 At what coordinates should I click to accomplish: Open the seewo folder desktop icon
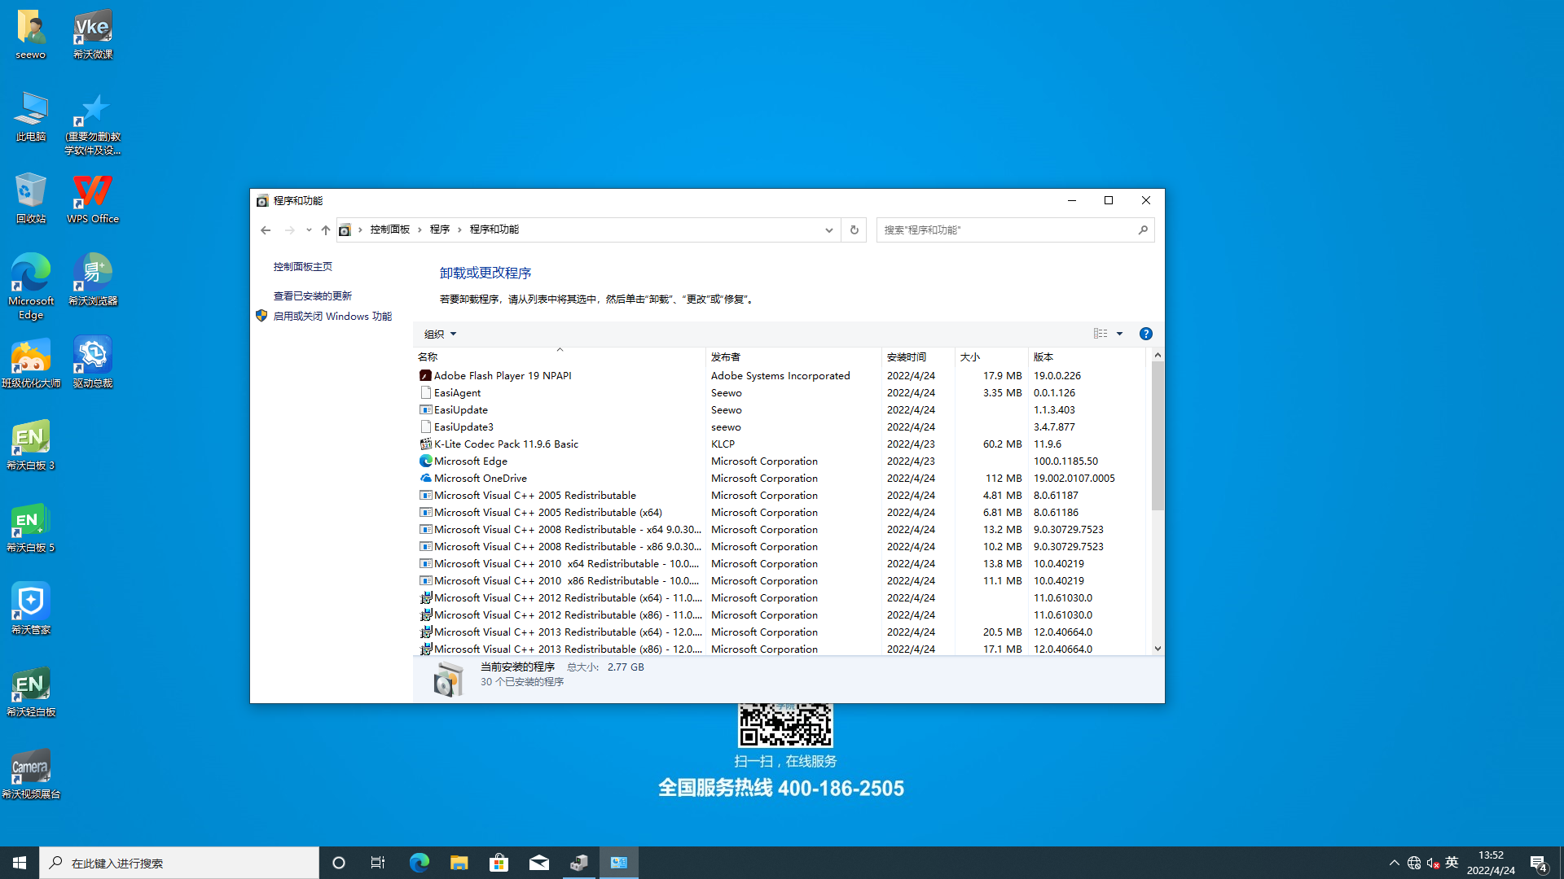31,35
